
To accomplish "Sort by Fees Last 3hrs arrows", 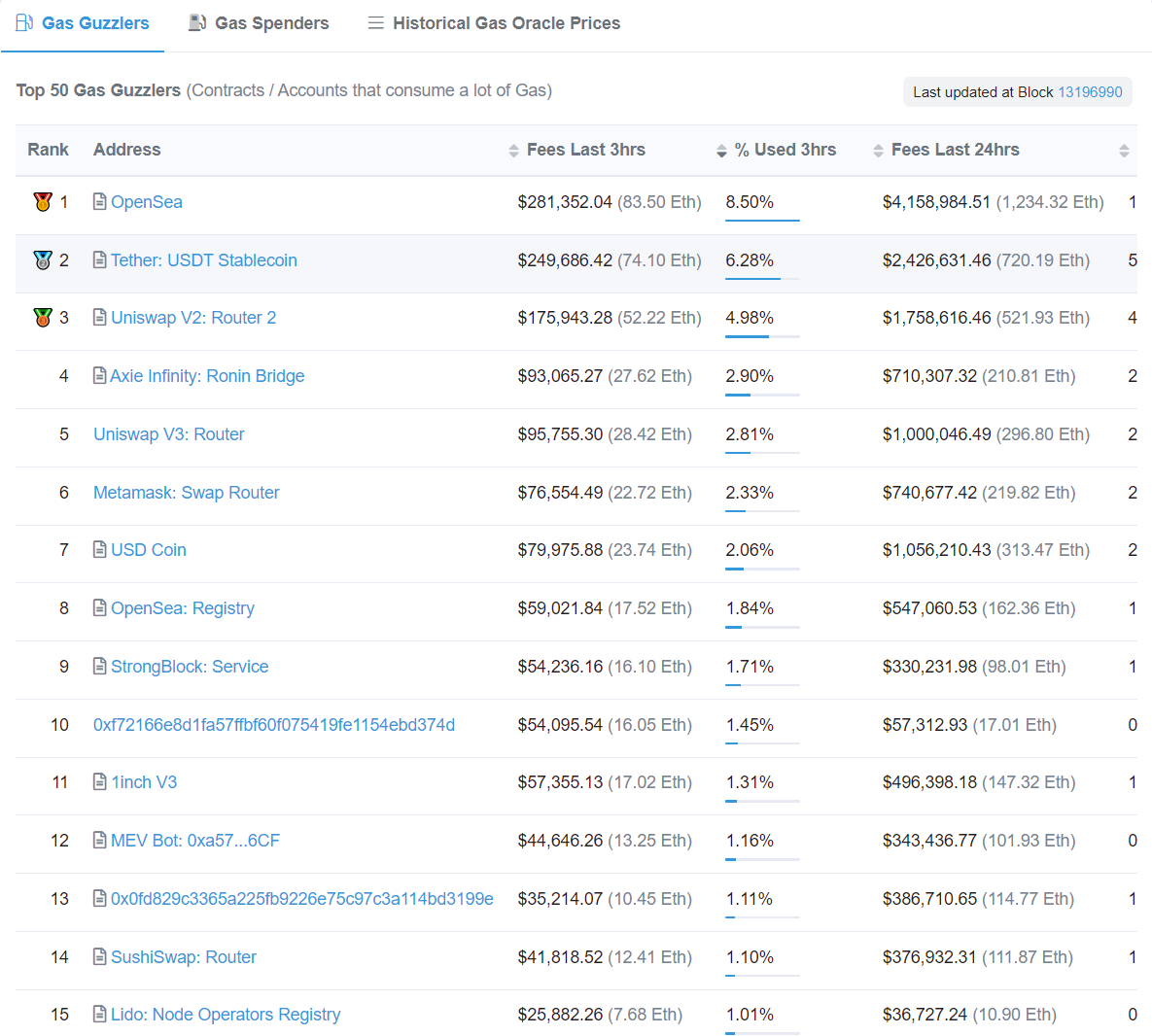I will pyautogui.click(x=513, y=151).
